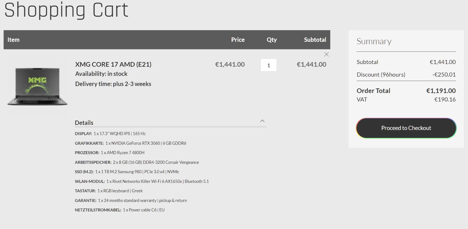Click the SSD (M.2) detail line
This screenshot has height=229, width=468.
click(127, 172)
